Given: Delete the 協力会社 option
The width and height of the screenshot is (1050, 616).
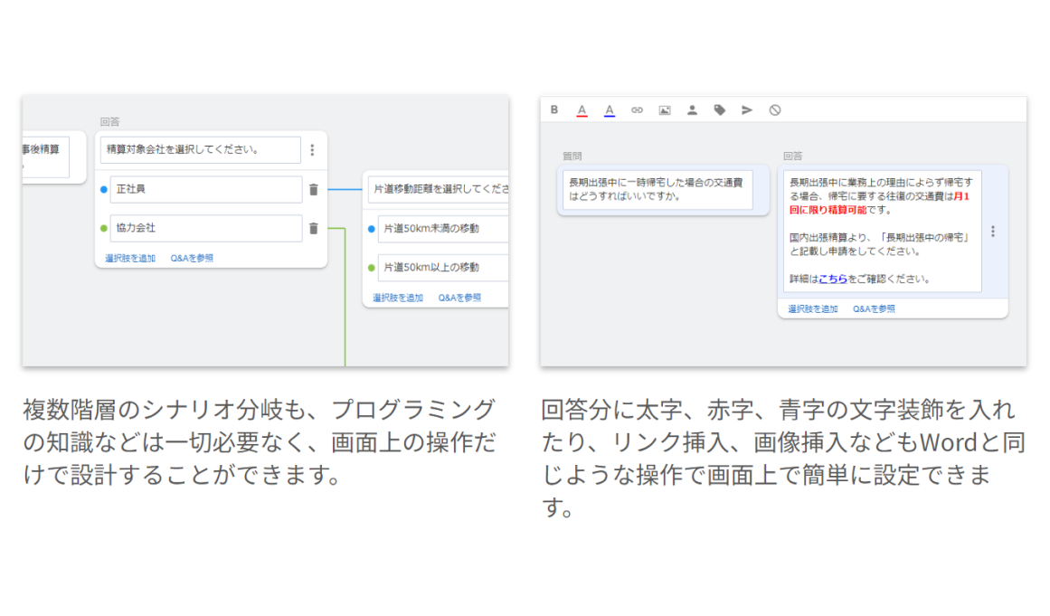Looking at the screenshot, I should 314,228.
